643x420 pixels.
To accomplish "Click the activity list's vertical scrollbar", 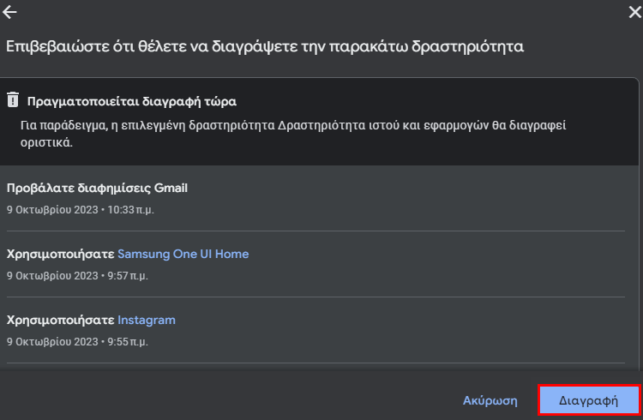I will pos(640,224).
